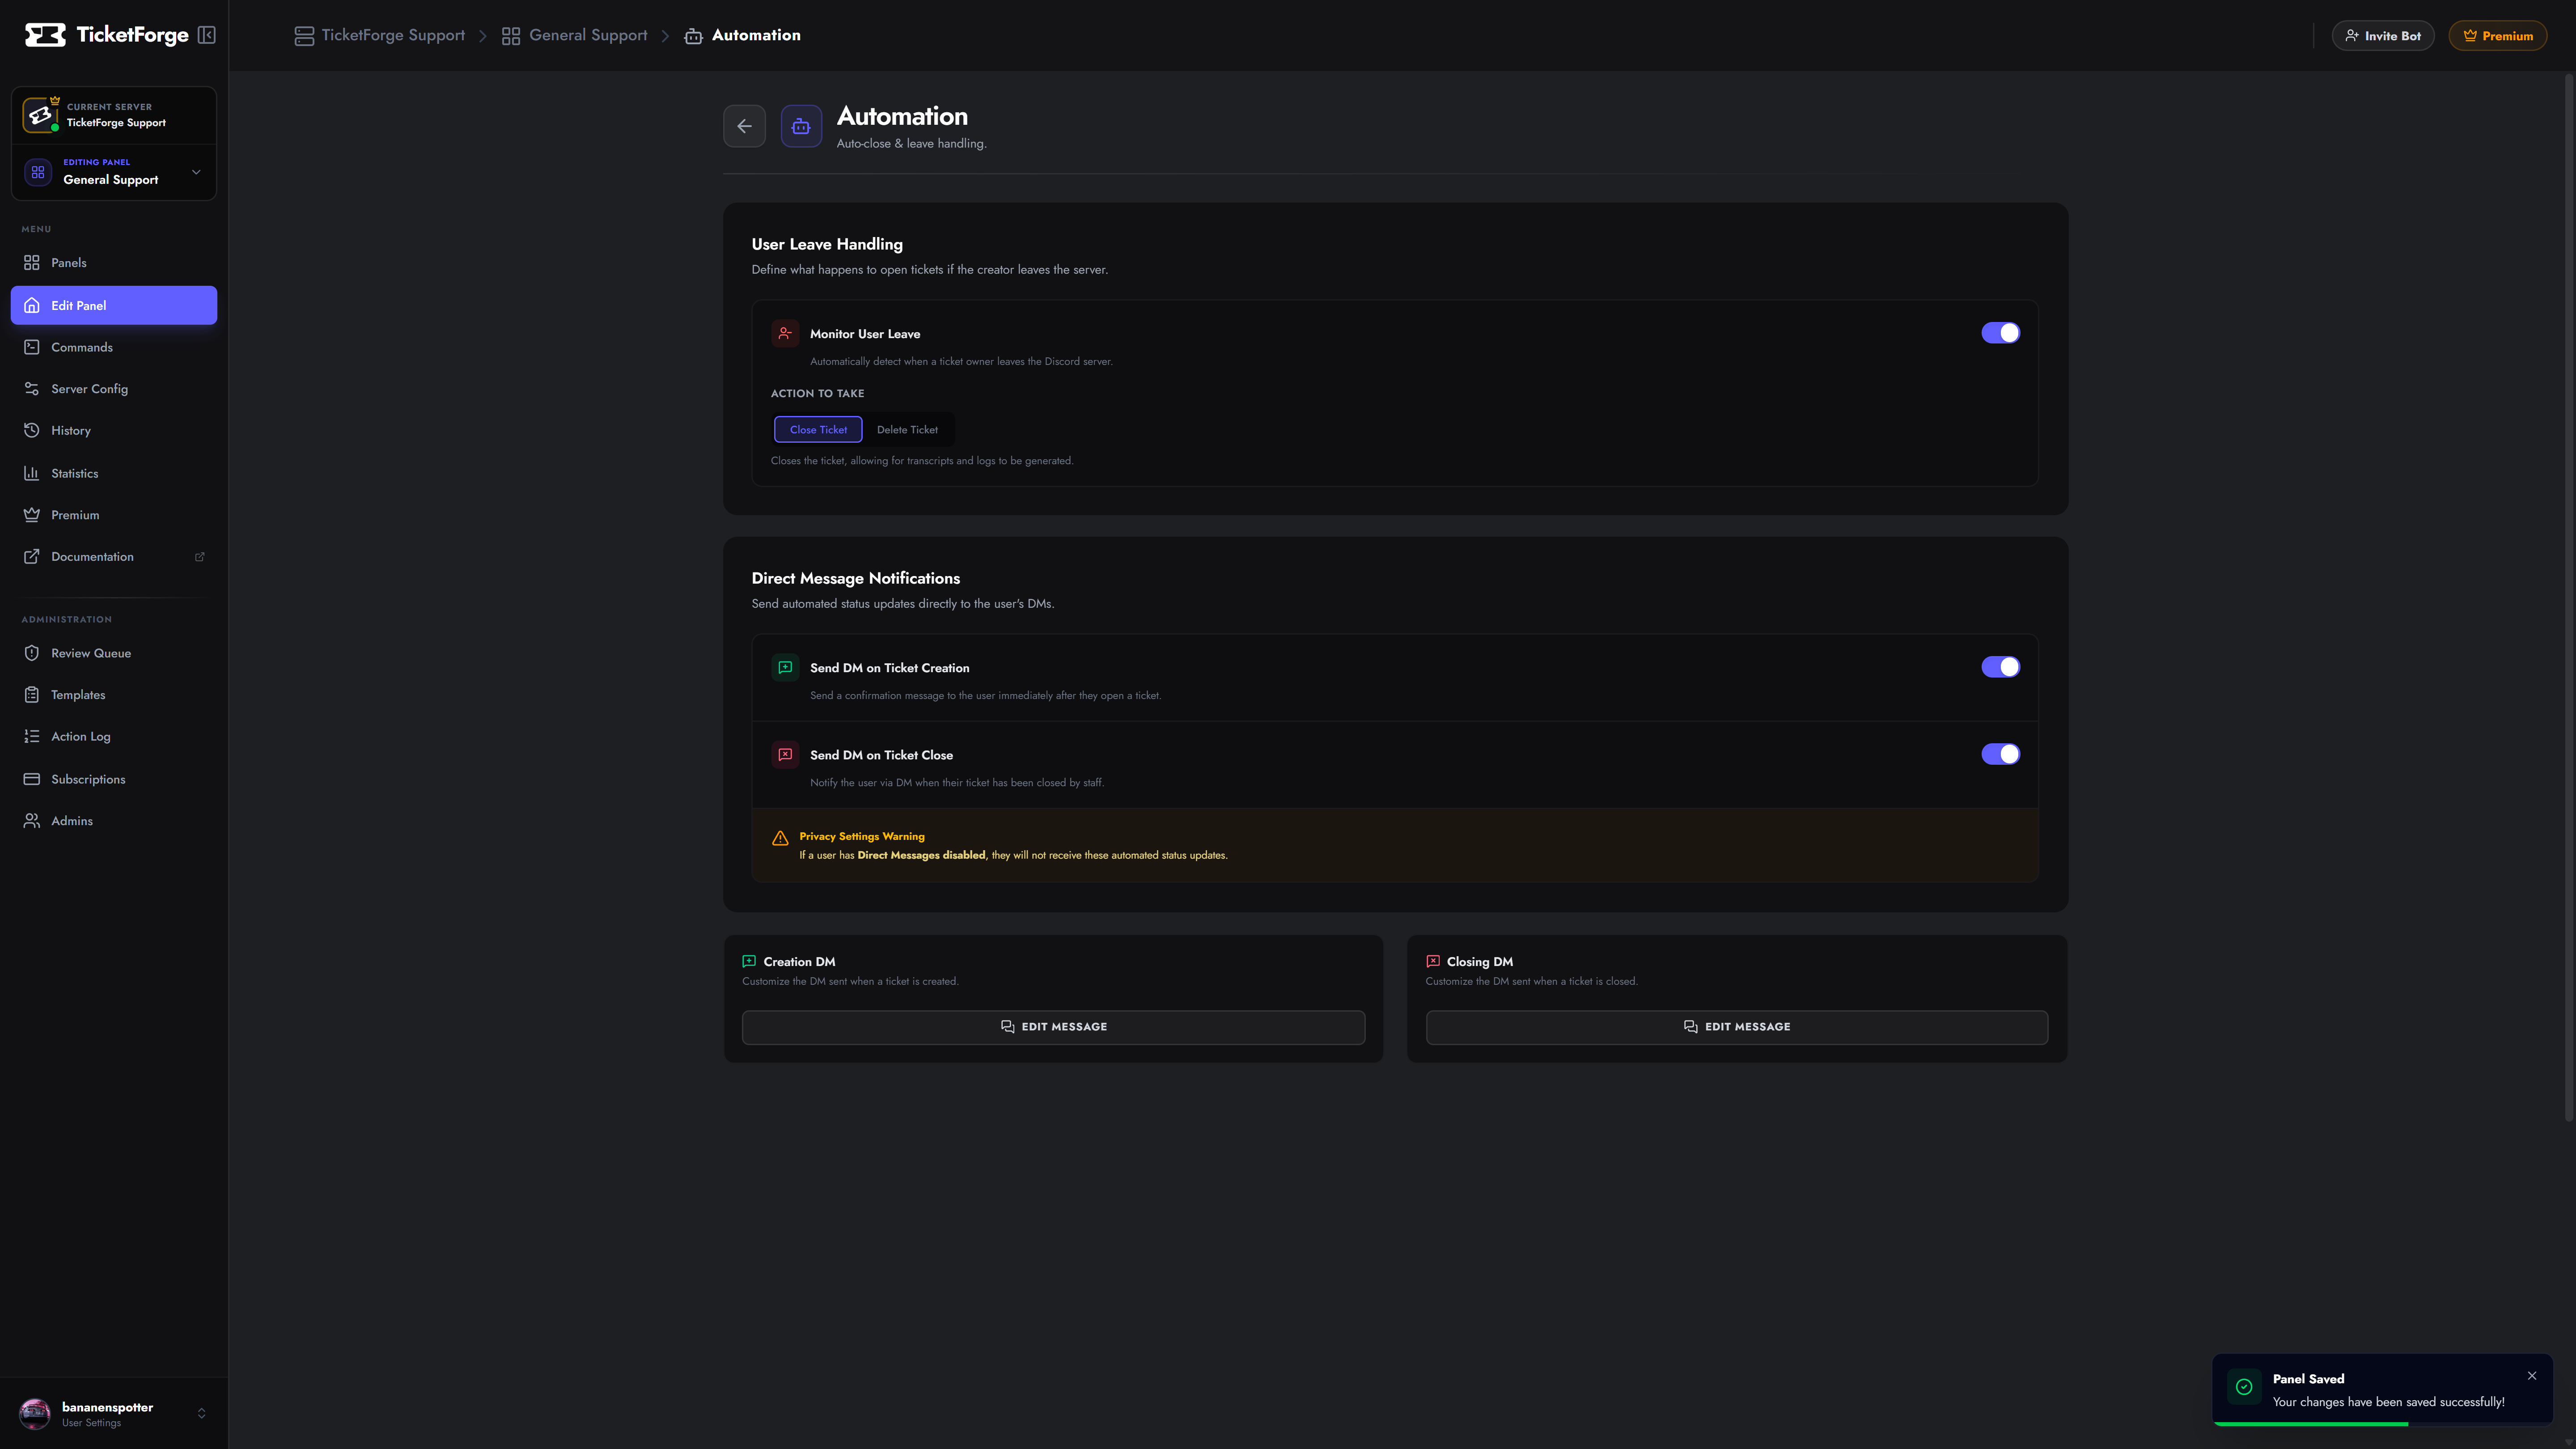Open the Subscriptions item

point(114,779)
